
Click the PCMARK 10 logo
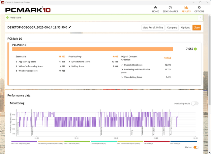pos(28,10)
